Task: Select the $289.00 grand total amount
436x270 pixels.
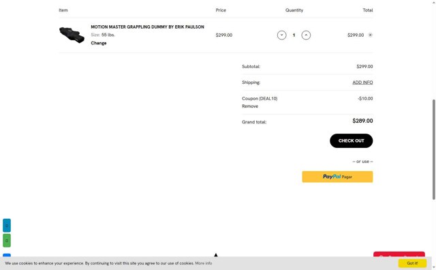Action: pyautogui.click(x=362, y=121)
